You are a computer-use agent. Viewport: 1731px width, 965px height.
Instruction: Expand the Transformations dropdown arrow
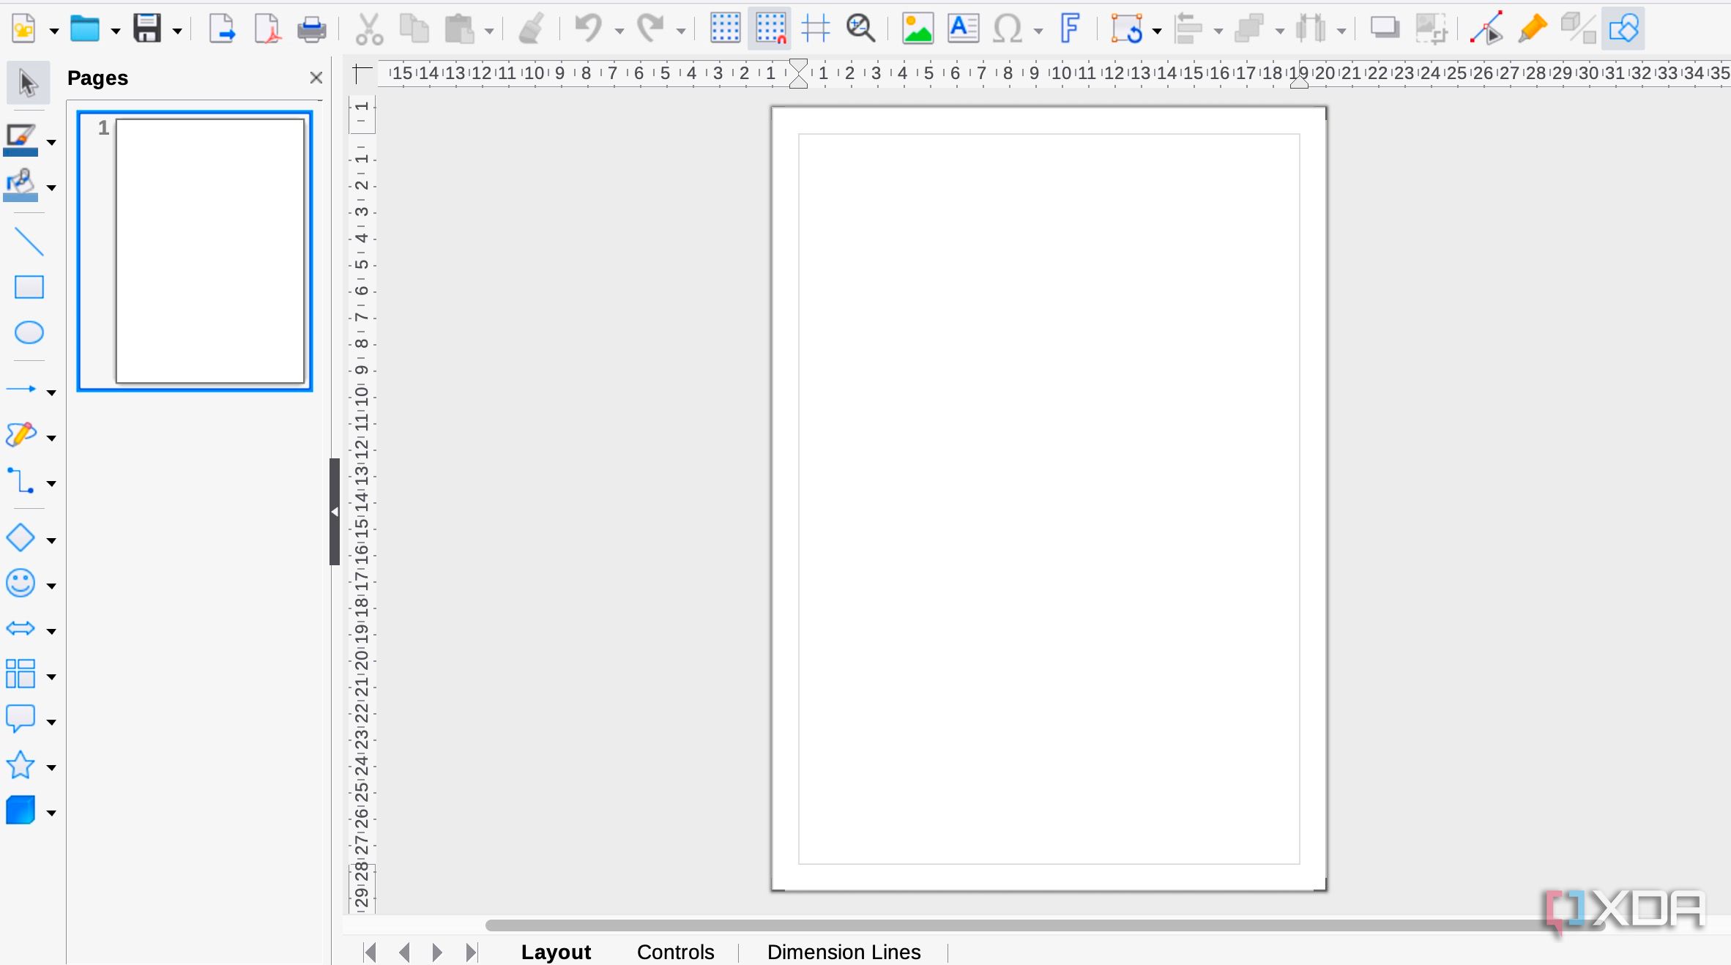click(1157, 31)
